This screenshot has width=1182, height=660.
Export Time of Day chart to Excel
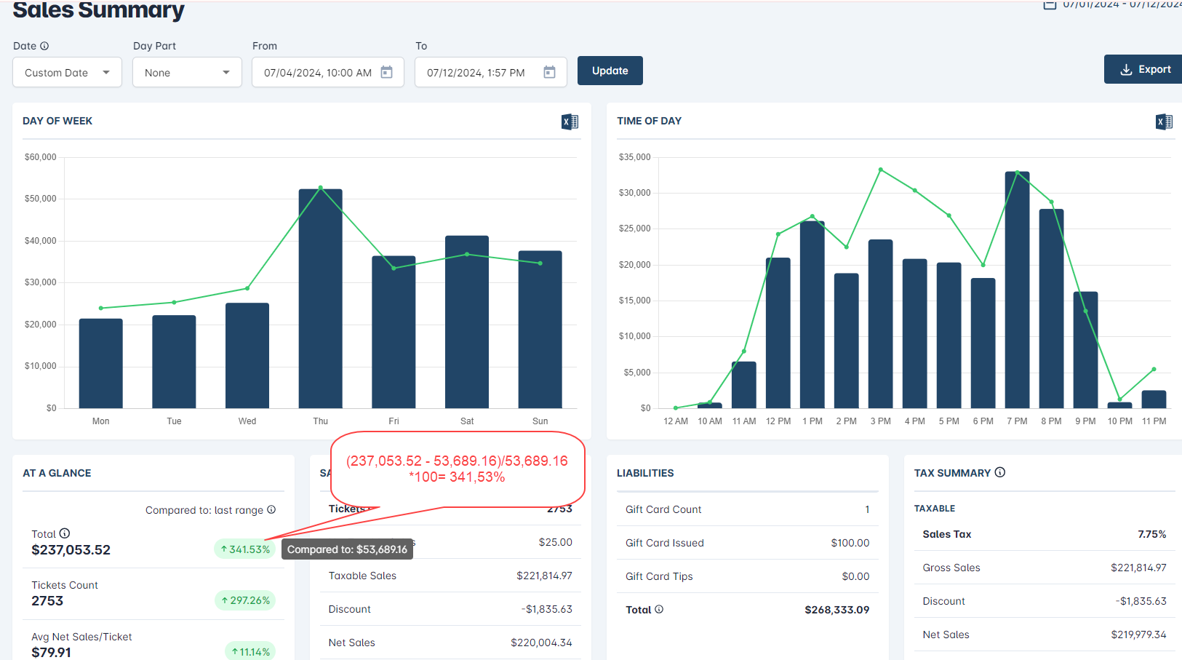1164,122
